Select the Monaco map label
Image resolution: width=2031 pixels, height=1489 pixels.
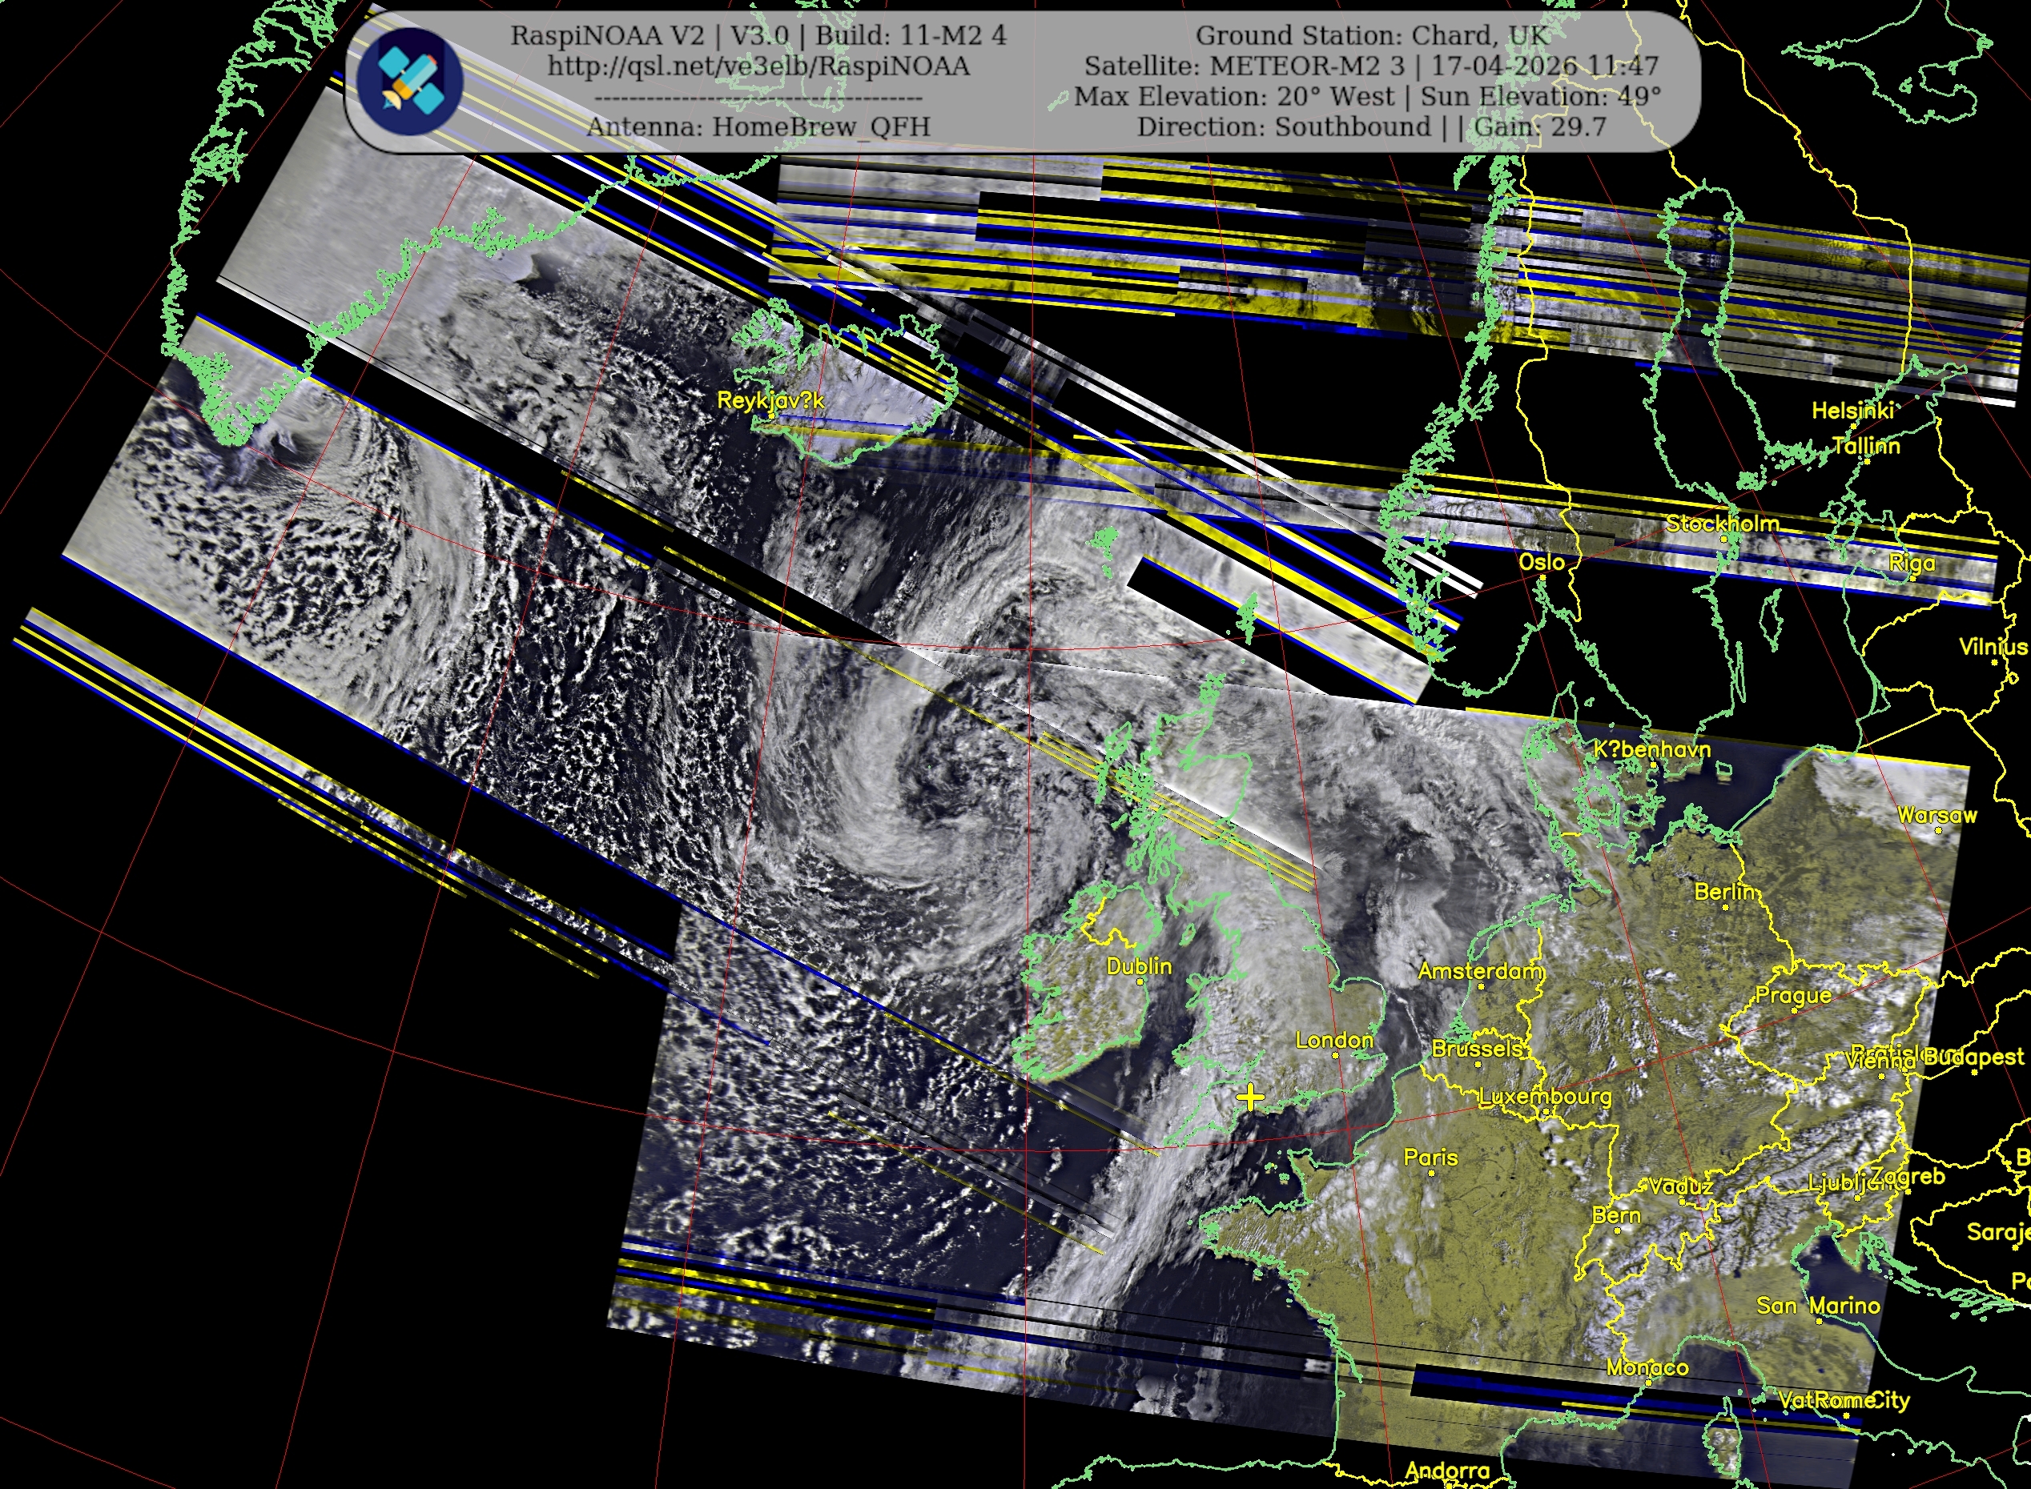point(1647,1367)
